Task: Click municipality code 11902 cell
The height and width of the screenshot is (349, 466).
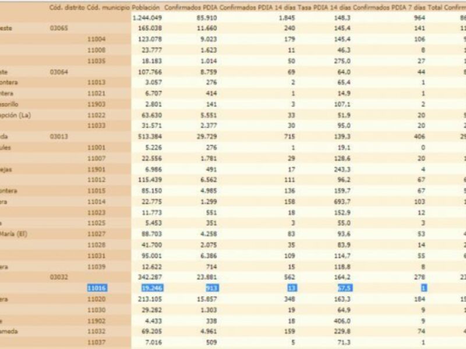Action: [x=96, y=320]
